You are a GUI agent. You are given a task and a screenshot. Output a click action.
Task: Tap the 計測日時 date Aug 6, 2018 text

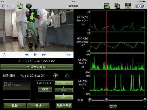[34, 76]
